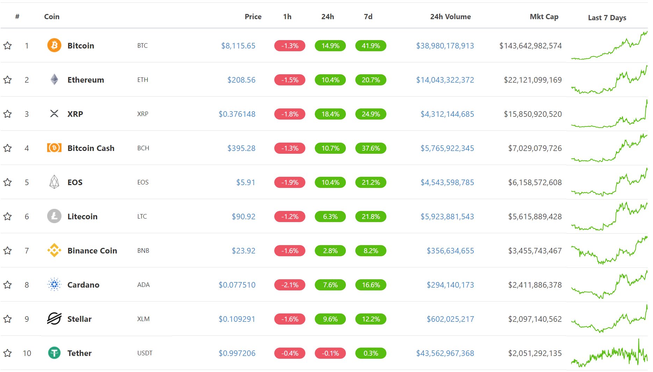Viewport: 653px width, 372px height.
Task: Sort by the Coin column header
Action: tap(52, 16)
